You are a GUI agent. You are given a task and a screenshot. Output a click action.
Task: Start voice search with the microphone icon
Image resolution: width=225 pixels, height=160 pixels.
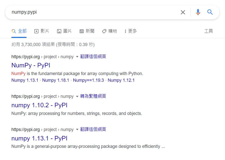pos(198,12)
